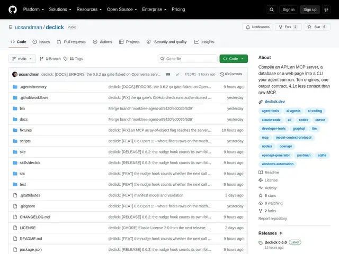The height and width of the screenshot is (254, 339).
Task: Expand the Resources menu
Action: pyautogui.click(x=89, y=10)
